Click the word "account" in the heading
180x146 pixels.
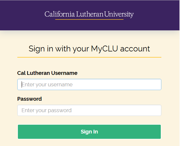point(135,49)
